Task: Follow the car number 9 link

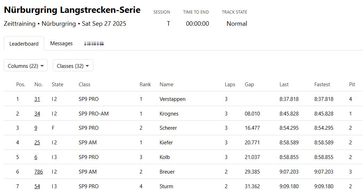Action: click(x=36, y=128)
